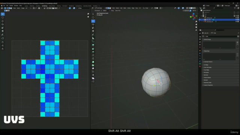Image resolution: width=240 pixels, height=135 pixels.
Task: Open the Orientation Default dropdown
Action: coord(105,11)
